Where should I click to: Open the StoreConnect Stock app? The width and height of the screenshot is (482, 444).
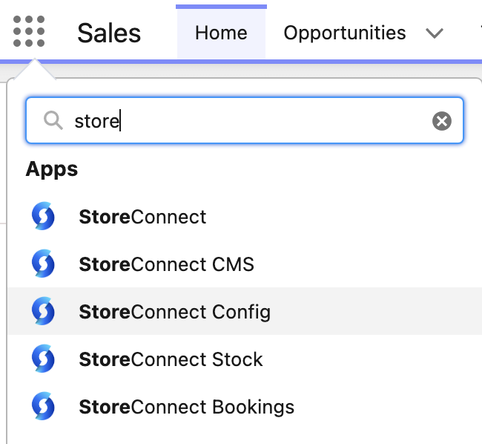click(x=171, y=359)
